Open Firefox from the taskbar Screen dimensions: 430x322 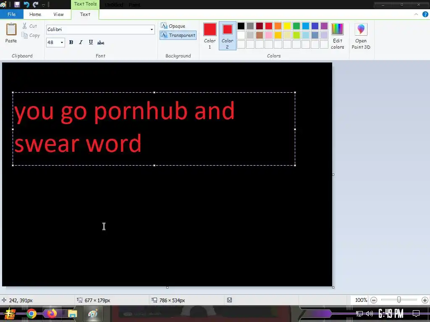point(52,314)
